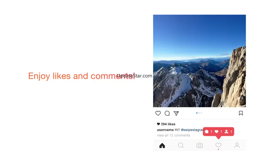
Task: Click the 394 likes count
Action: click(x=166, y=124)
